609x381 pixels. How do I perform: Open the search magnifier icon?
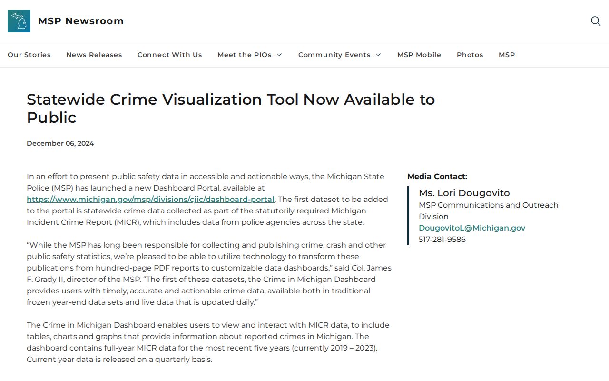596,21
